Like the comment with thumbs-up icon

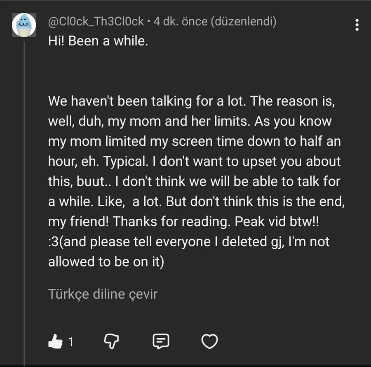(55, 341)
